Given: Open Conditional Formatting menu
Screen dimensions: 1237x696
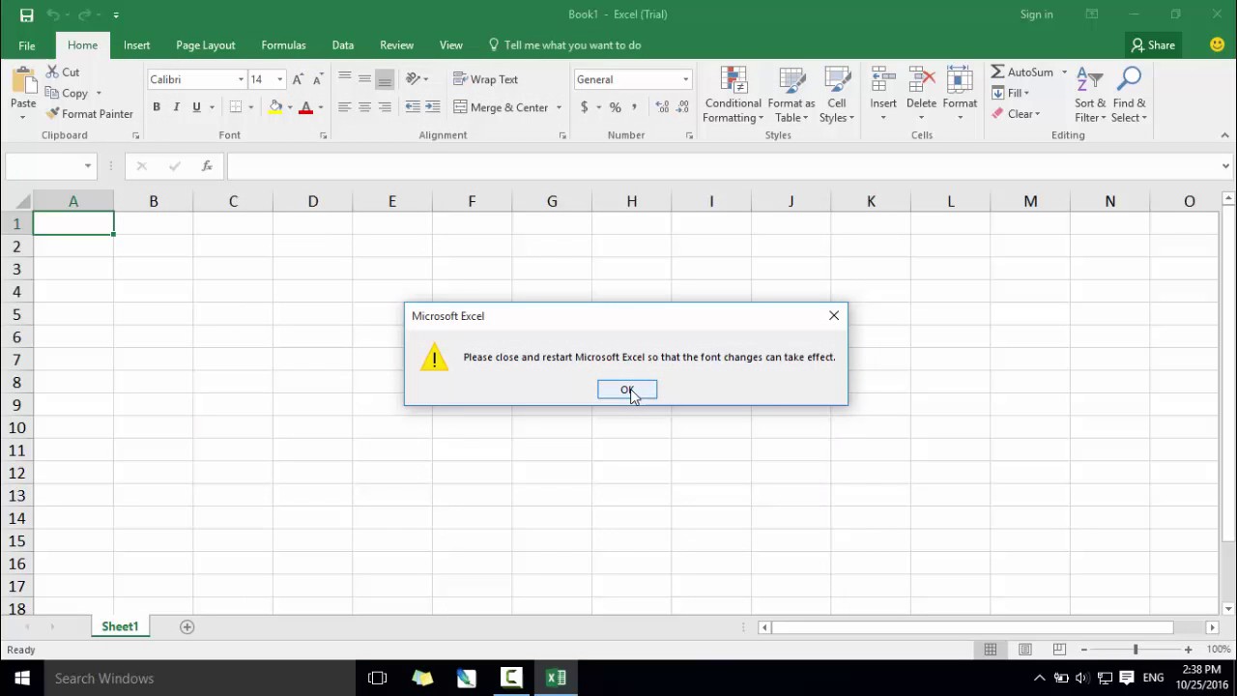Looking at the screenshot, I should click(733, 95).
